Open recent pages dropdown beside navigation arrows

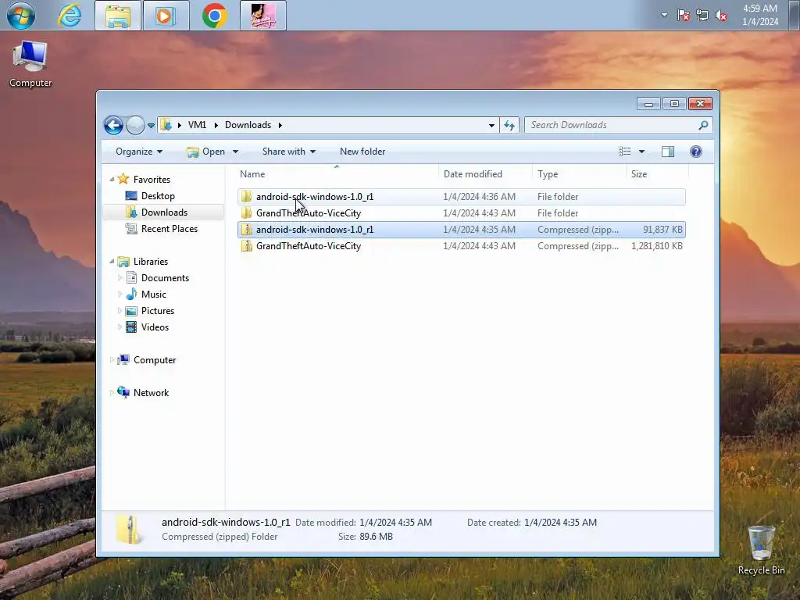[x=151, y=126]
